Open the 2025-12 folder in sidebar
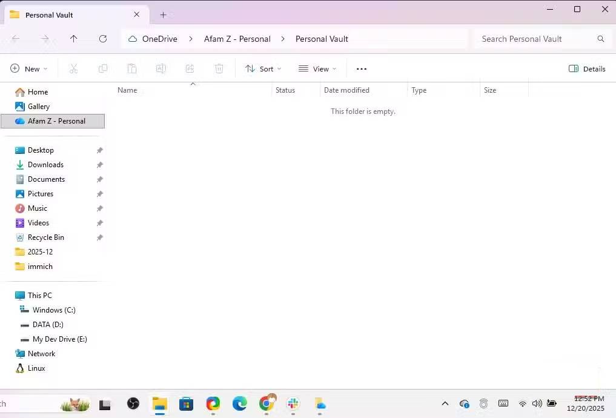The image size is (616, 418). 40,252
